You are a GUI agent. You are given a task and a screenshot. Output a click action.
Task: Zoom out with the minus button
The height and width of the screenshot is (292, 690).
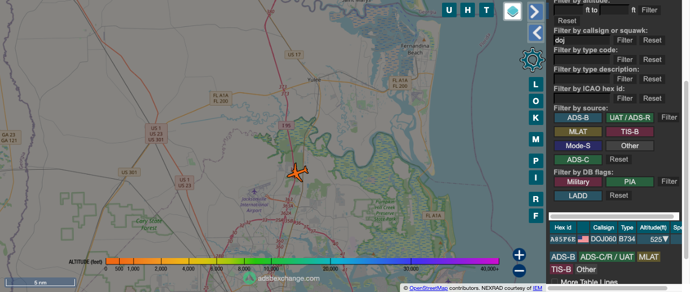[519, 271]
